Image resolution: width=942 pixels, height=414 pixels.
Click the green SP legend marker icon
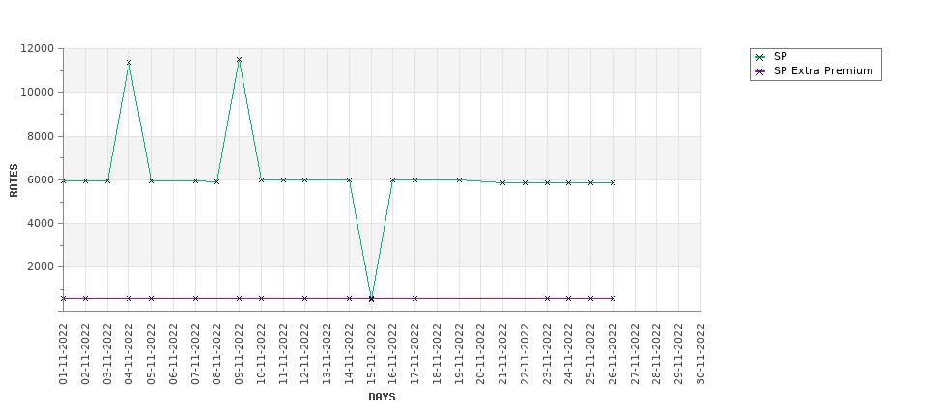coord(760,57)
